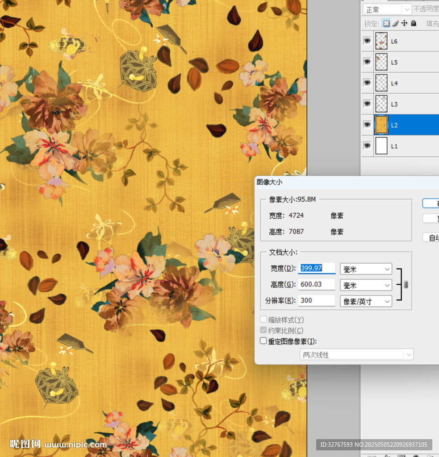The image size is (439, 457).
Task: Click layer name L6
Action: tap(394, 42)
